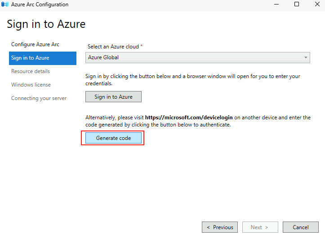
Task: Select the highlighted Sign in to Azure step
Action: pos(43,58)
